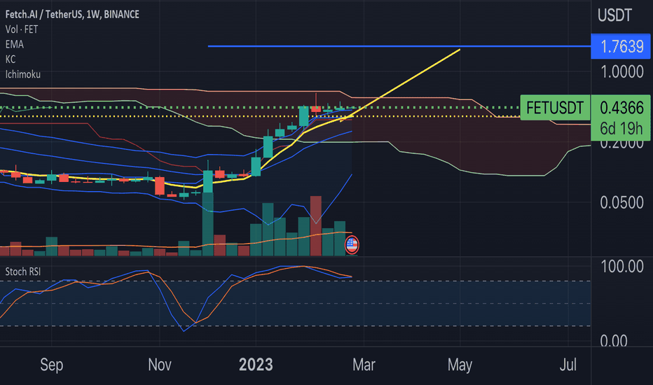
Task: Click the Mar label on time axis
Action: pos(364,365)
